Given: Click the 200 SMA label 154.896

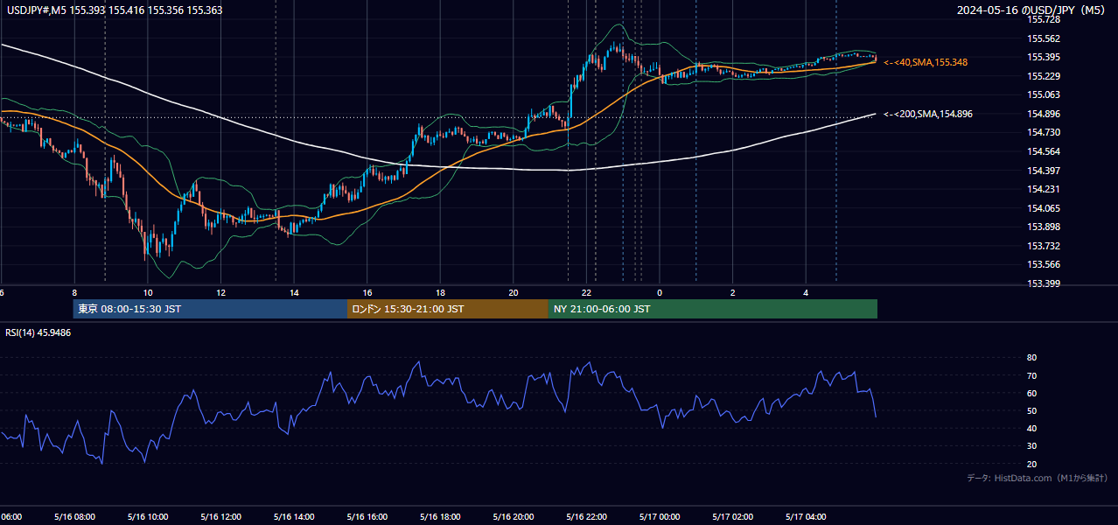Looking at the screenshot, I should point(928,115).
